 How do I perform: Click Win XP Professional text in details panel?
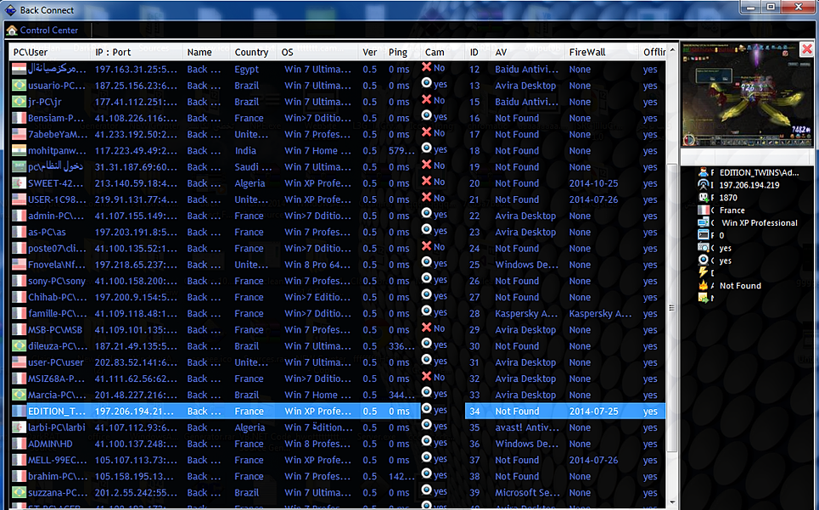pyautogui.click(x=759, y=222)
